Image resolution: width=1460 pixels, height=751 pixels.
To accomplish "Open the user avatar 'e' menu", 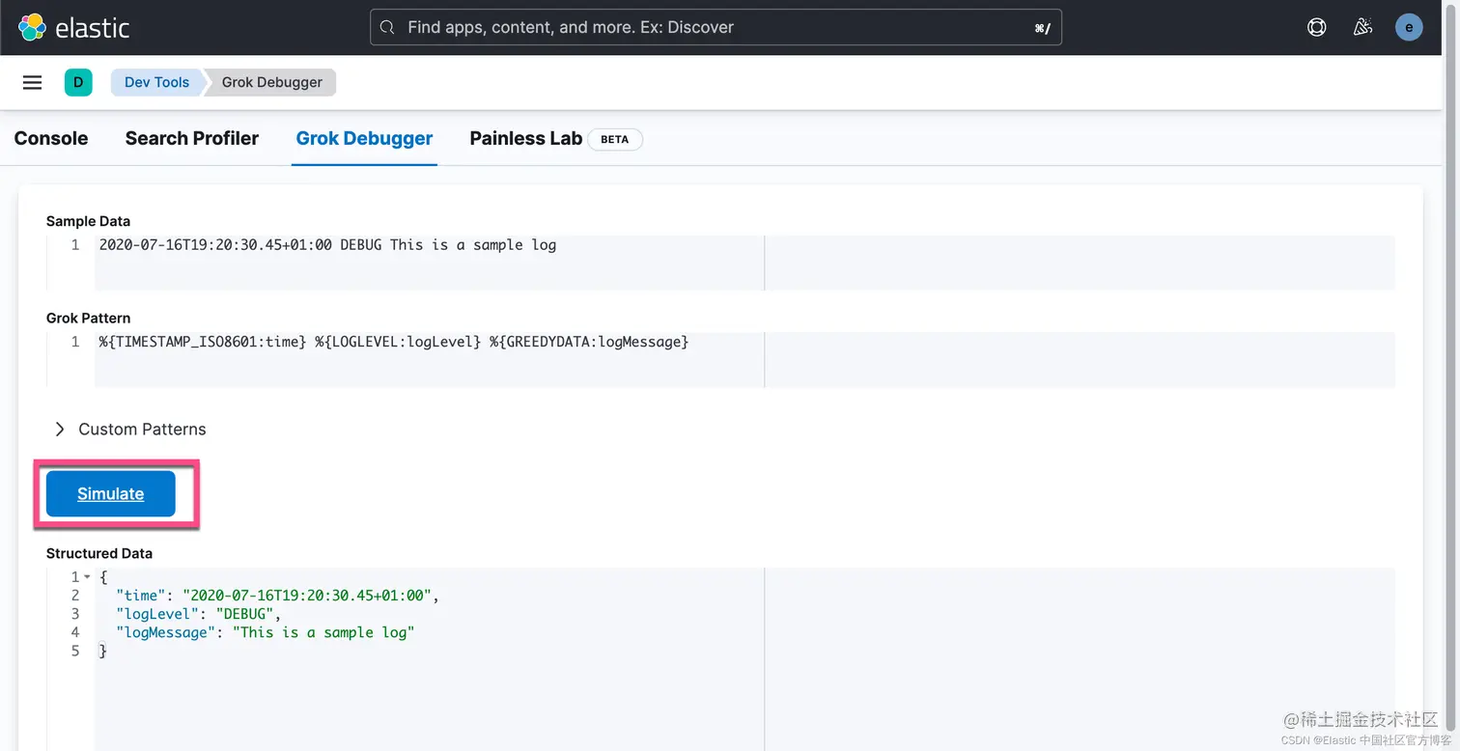I will (x=1409, y=27).
